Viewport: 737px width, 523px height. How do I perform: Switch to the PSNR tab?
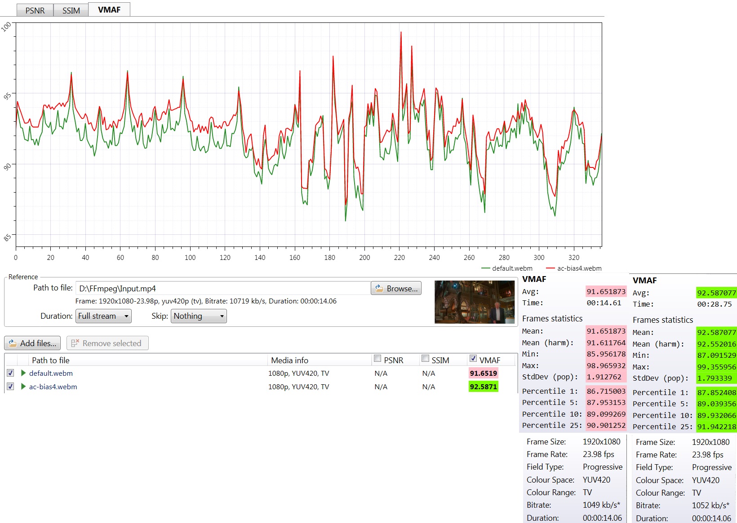click(x=35, y=10)
